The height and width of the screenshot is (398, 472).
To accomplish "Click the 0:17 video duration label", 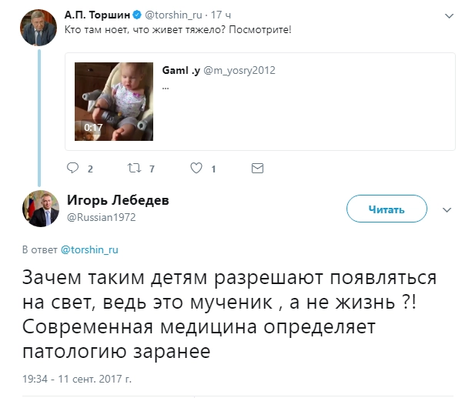I will tap(93, 126).
